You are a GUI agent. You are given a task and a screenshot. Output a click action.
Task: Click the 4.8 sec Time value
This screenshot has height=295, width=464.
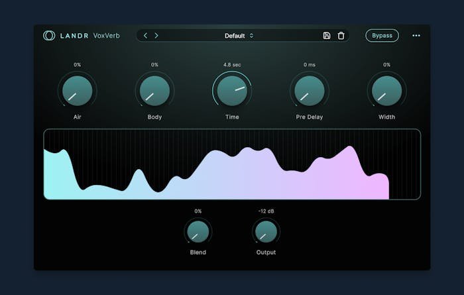[232, 64]
